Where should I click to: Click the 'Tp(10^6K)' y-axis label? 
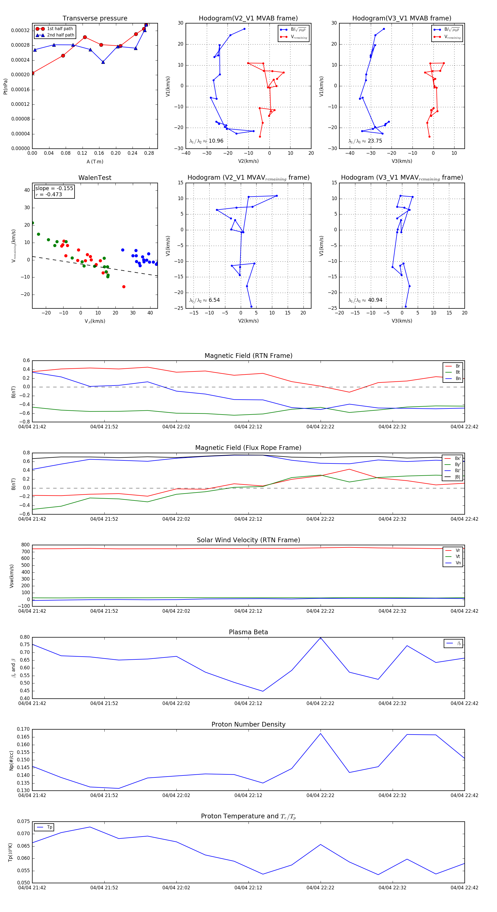point(10,852)
